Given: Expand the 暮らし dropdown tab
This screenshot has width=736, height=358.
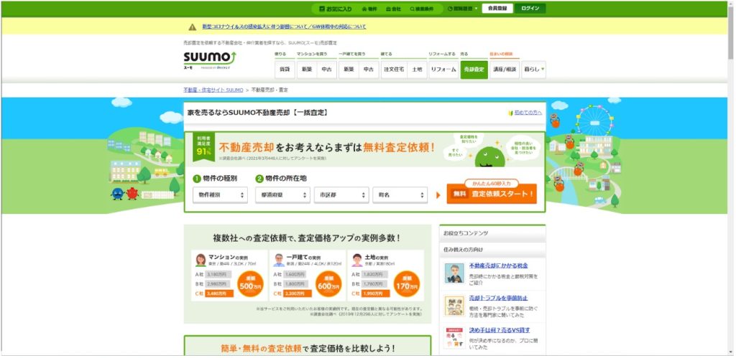Looking at the screenshot, I should point(534,70).
